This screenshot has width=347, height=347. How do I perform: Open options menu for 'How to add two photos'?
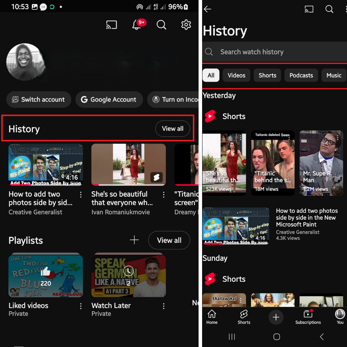(81, 194)
